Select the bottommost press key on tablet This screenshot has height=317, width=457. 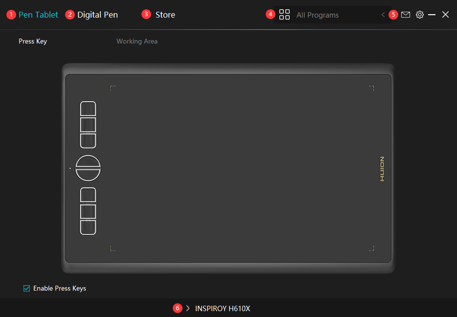pyautogui.click(x=88, y=227)
